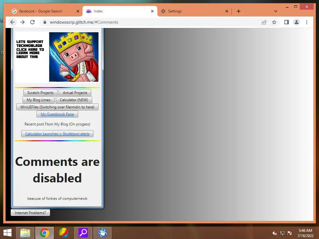Image resolution: width=319 pixels, height=239 pixels.
Task: Open Calculator Launches + Shutdown alerts post
Action: click(x=57, y=134)
